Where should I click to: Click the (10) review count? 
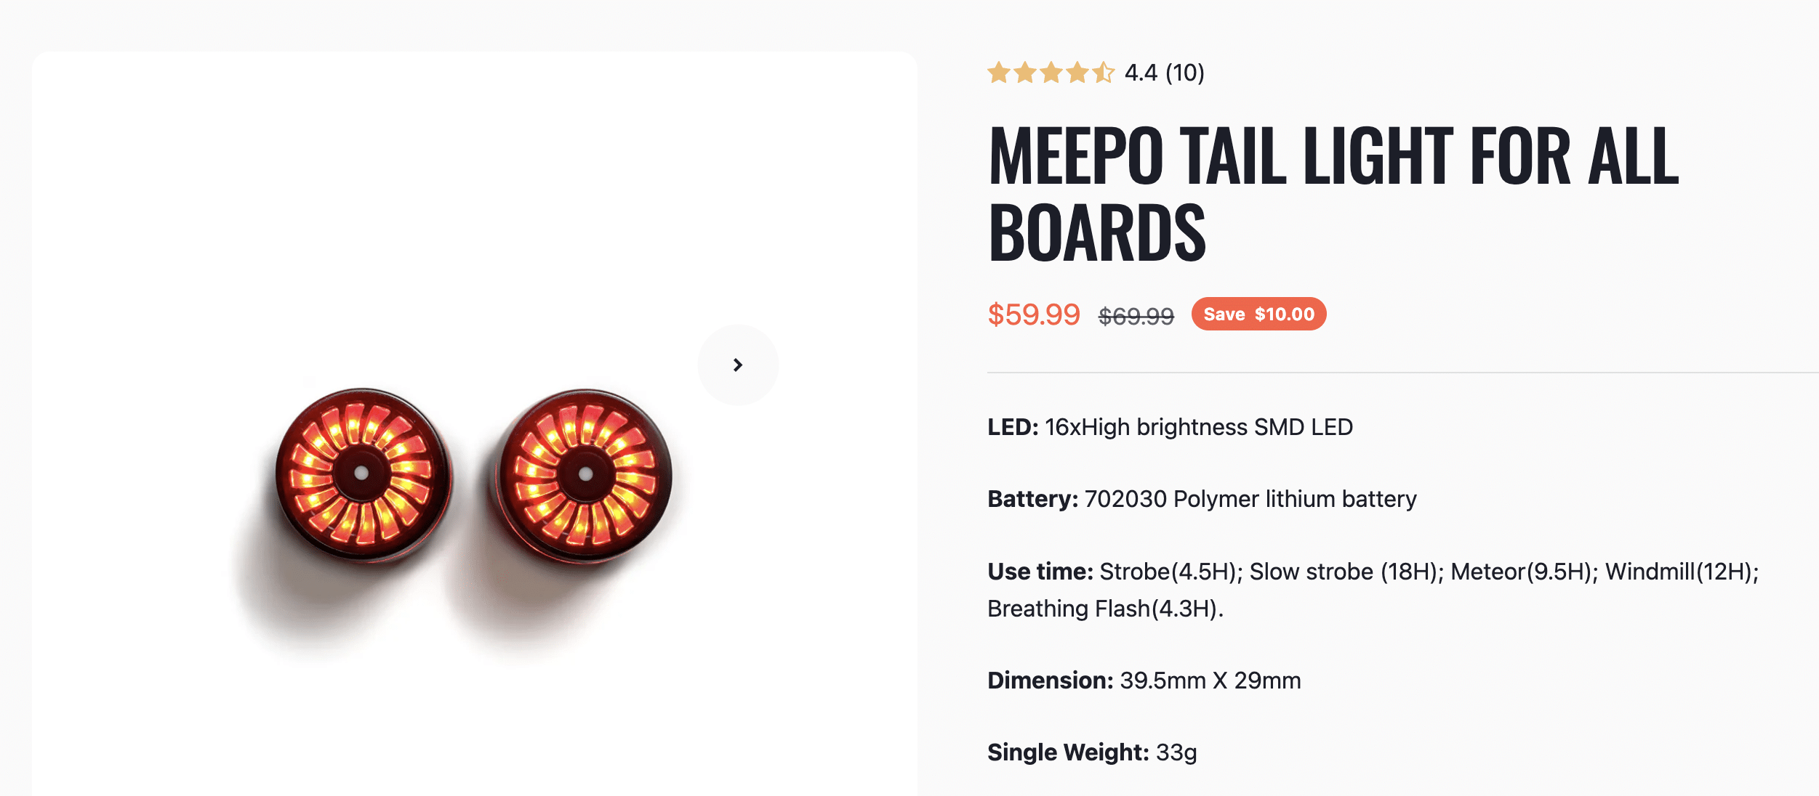[1185, 73]
